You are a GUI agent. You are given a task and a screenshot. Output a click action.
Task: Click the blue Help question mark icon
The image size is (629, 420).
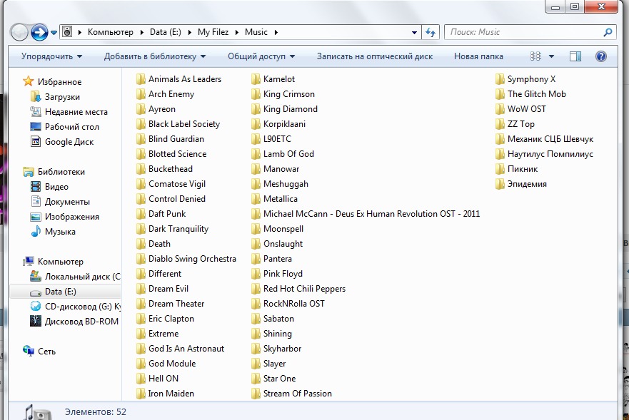point(601,56)
